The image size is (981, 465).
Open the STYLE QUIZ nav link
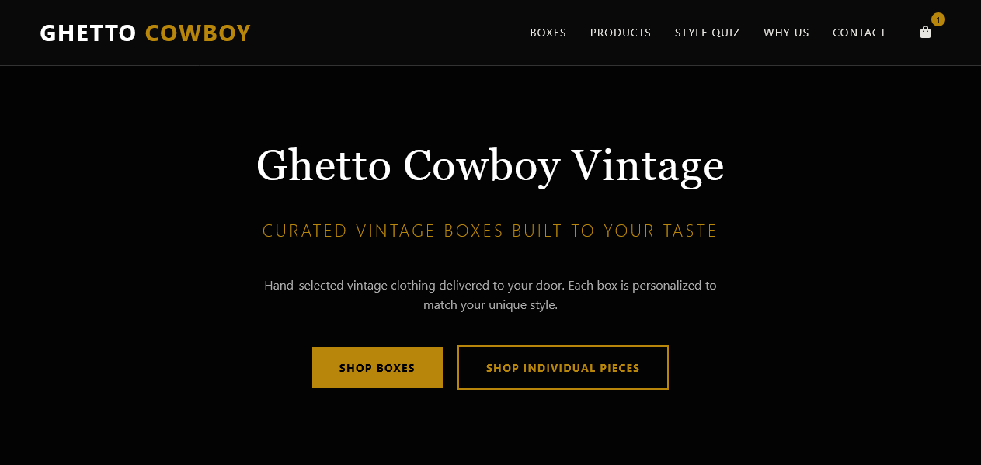(x=707, y=33)
